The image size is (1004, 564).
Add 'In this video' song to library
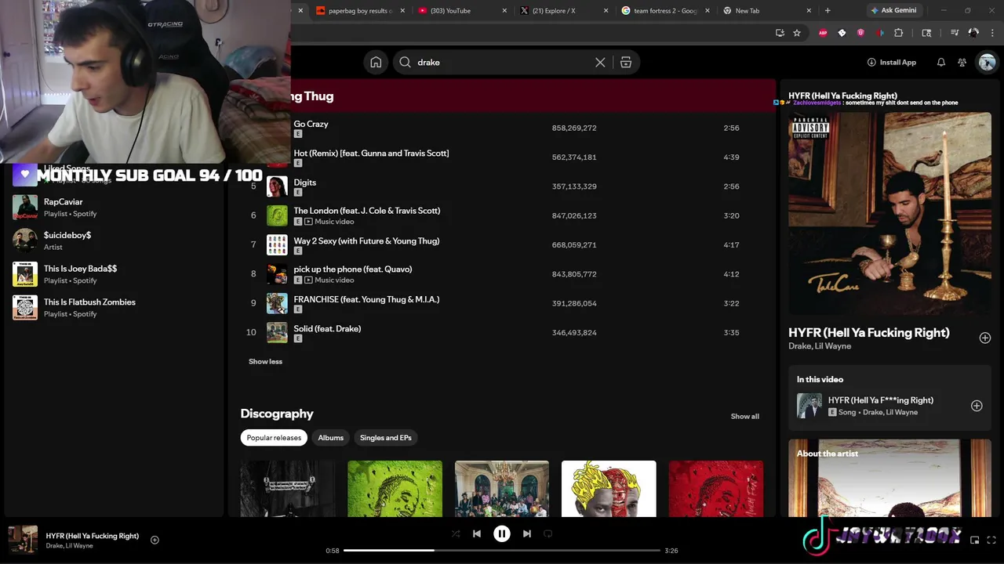click(977, 406)
